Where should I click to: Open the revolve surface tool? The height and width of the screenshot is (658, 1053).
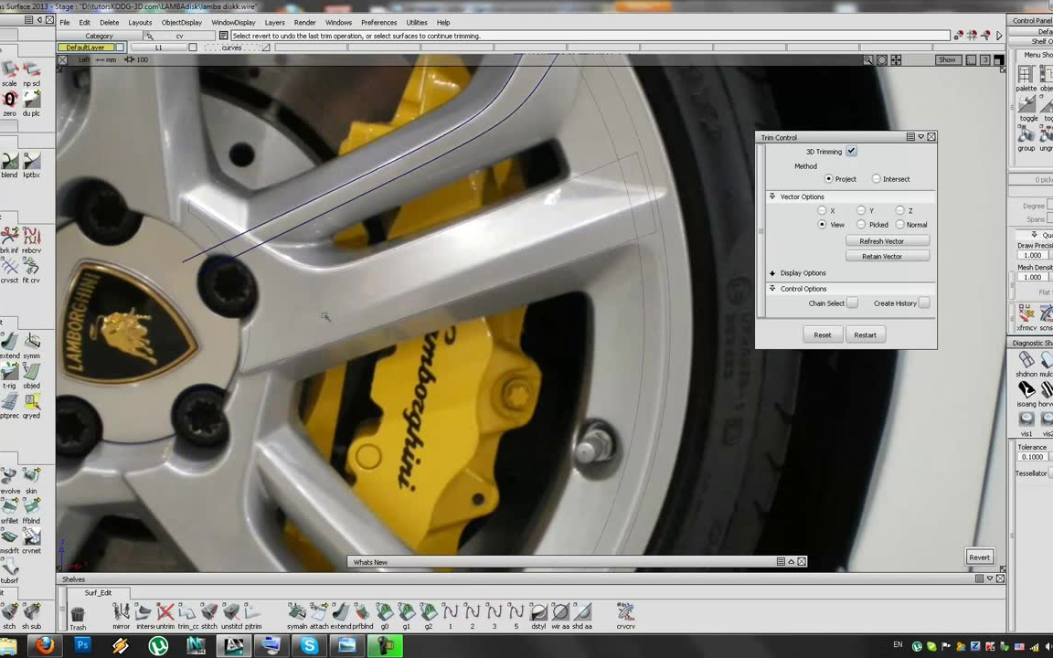9,475
